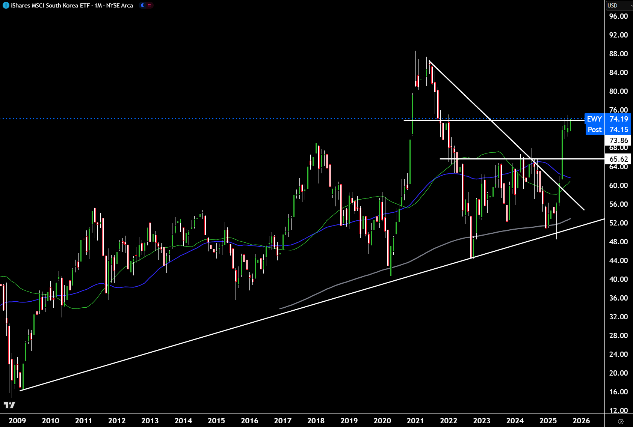Image resolution: width=633 pixels, height=427 pixels.
Task: Click the 88.00 price scale label
Action: click(618, 54)
